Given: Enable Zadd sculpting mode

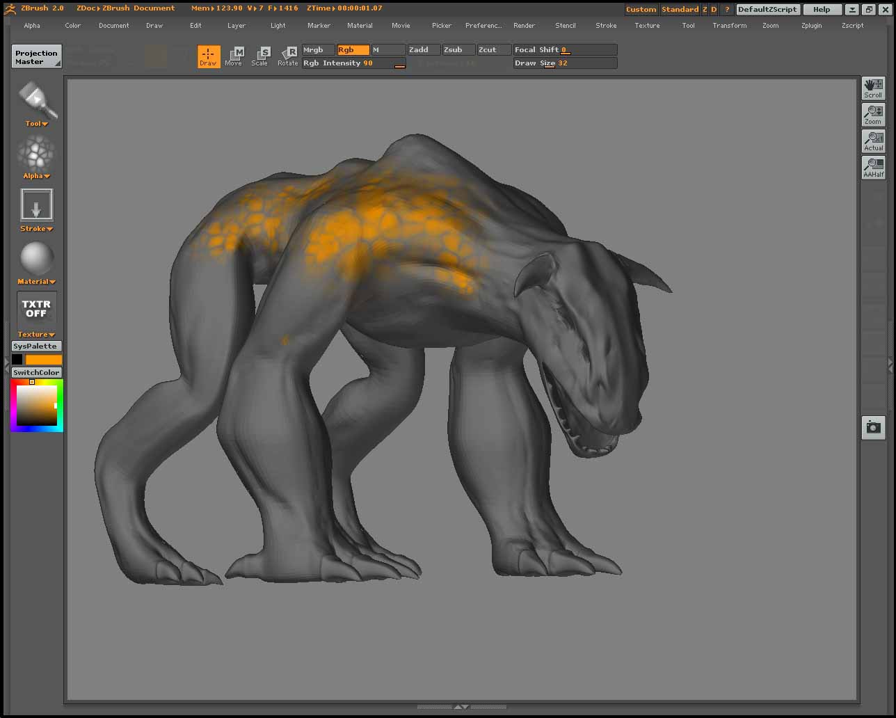Looking at the screenshot, I should (423, 49).
